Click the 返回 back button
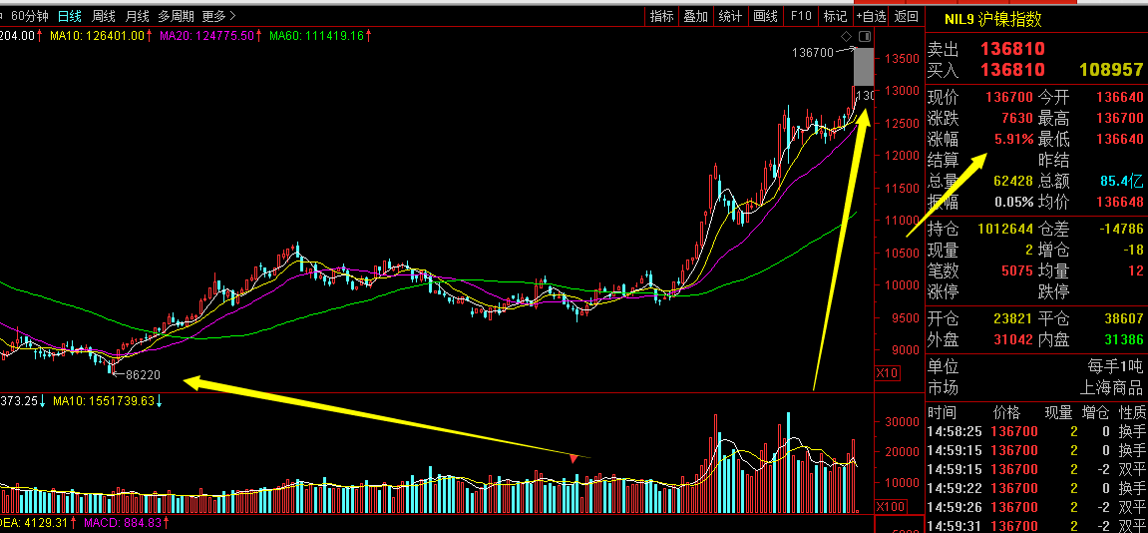This screenshot has width=1148, height=533. pyautogui.click(x=907, y=16)
